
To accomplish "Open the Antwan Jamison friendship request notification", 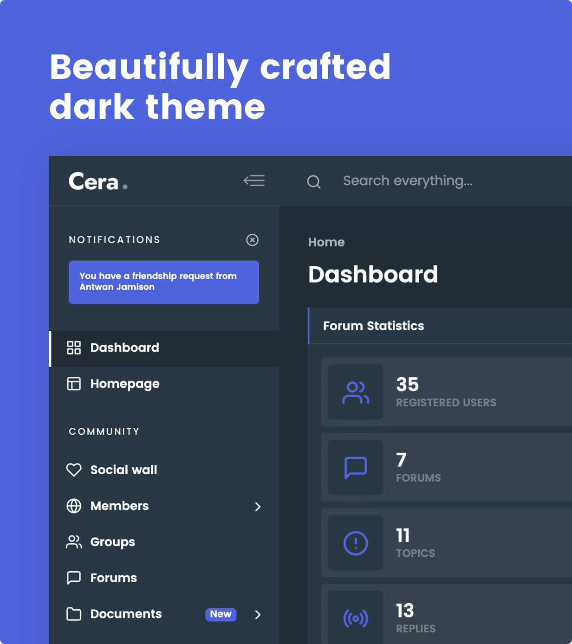I will (163, 282).
